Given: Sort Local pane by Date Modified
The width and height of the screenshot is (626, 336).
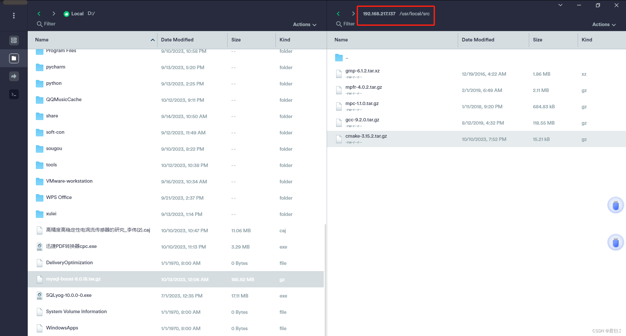Looking at the screenshot, I should (x=177, y=40).
